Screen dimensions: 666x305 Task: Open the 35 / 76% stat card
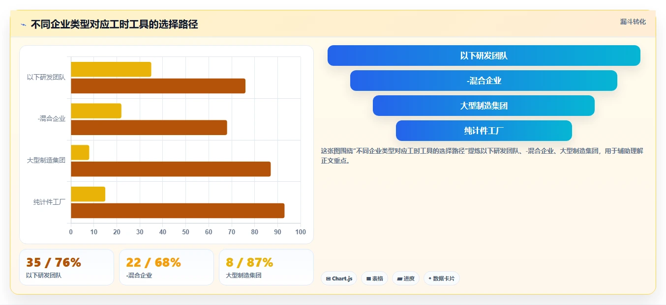pos(66,267)
